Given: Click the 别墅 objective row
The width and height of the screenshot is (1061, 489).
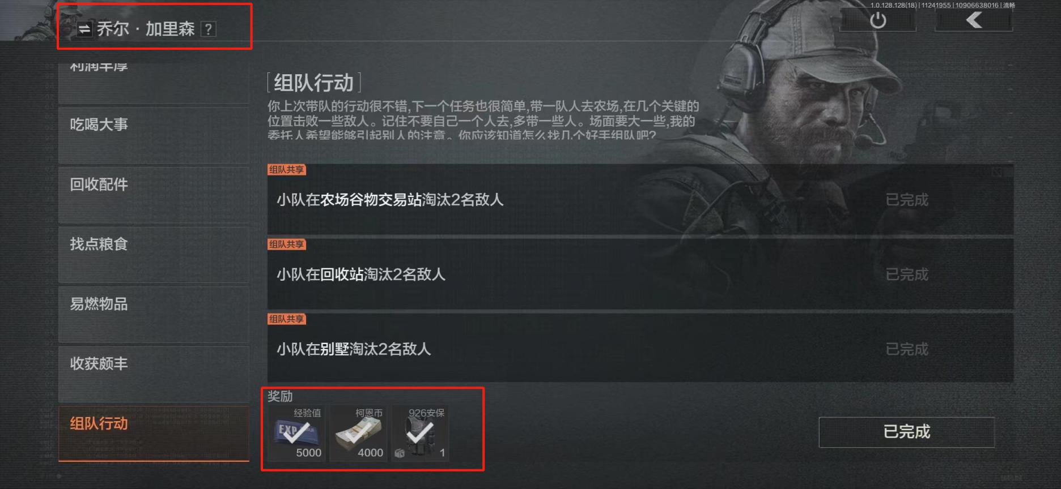Looking at the screenshot, I should 640,349.
